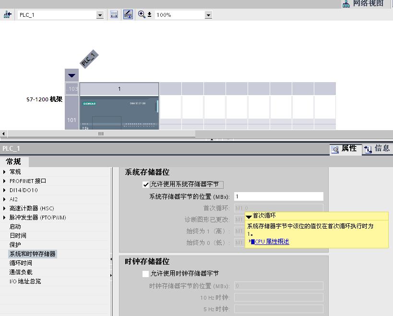
Task: Toggle 允许使用系统存储器字节 checkbox
Action: point(145,184)
